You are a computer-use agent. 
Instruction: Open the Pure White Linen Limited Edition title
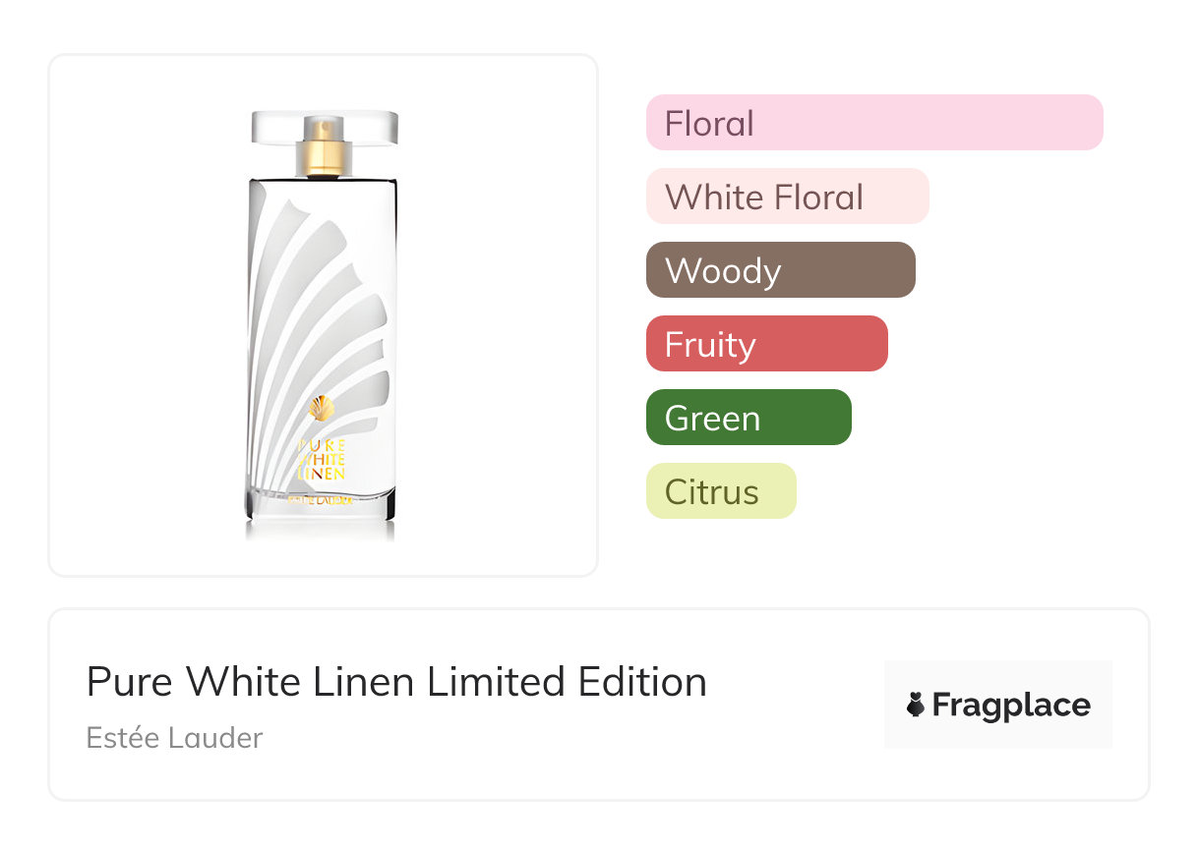click(396, 682)
